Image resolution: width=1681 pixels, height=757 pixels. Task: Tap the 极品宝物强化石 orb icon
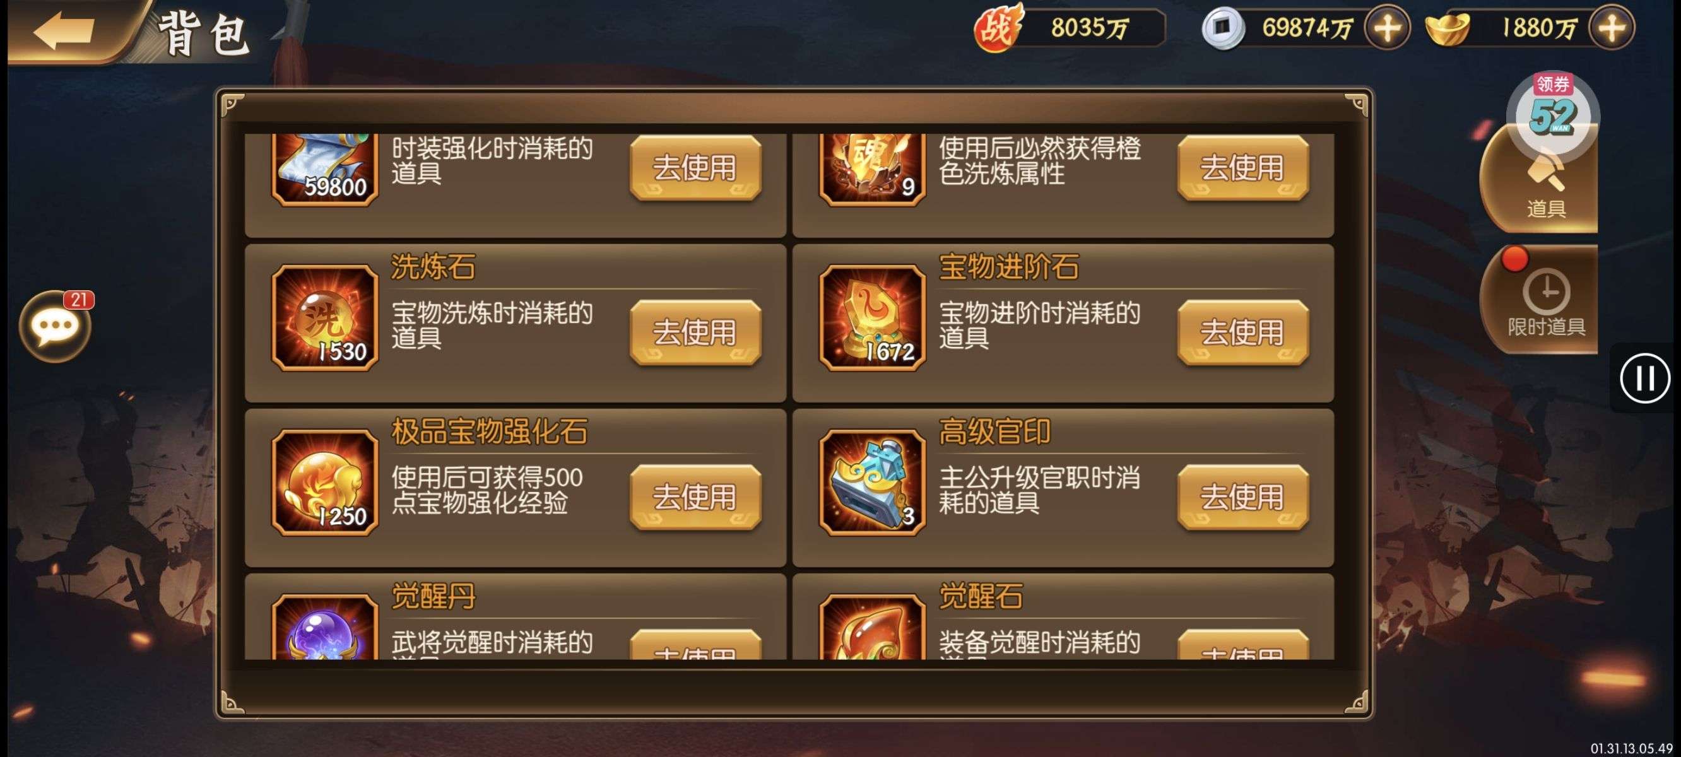pyautogui.click(x=325, y=482)
